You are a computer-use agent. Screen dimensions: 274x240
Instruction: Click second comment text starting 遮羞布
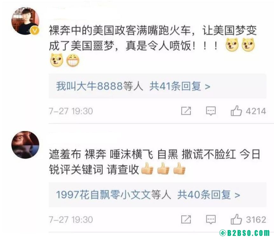pyautogui.click(x=154, y=162)
